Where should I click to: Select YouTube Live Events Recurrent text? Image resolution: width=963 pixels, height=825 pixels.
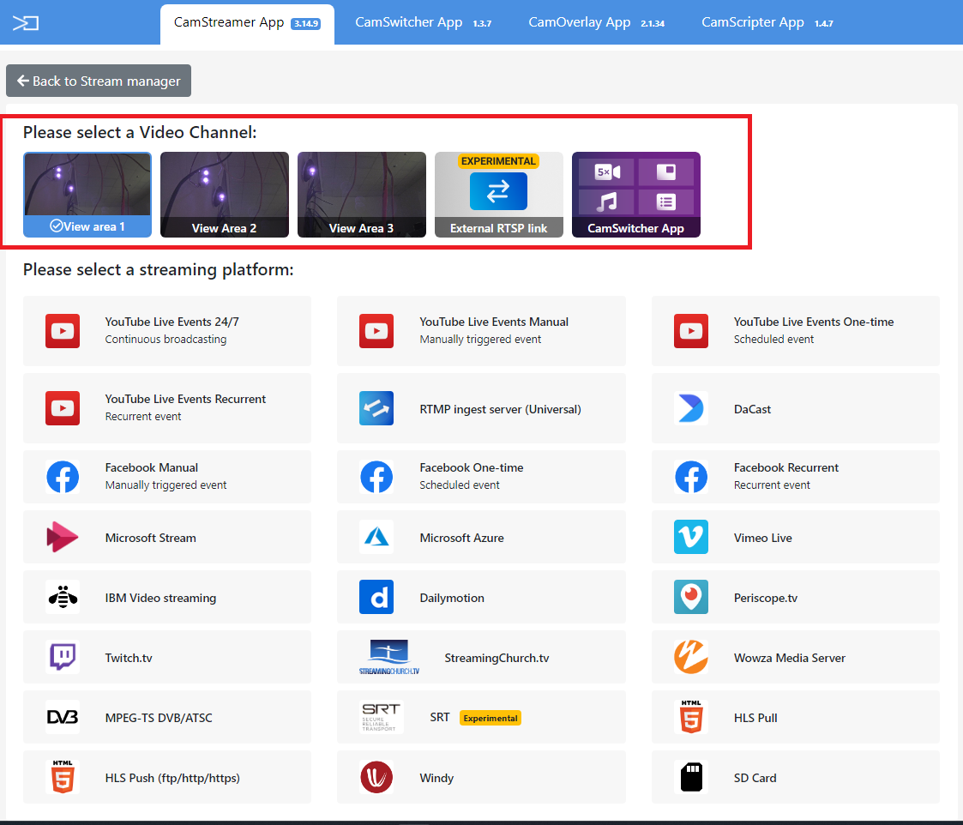185,399
